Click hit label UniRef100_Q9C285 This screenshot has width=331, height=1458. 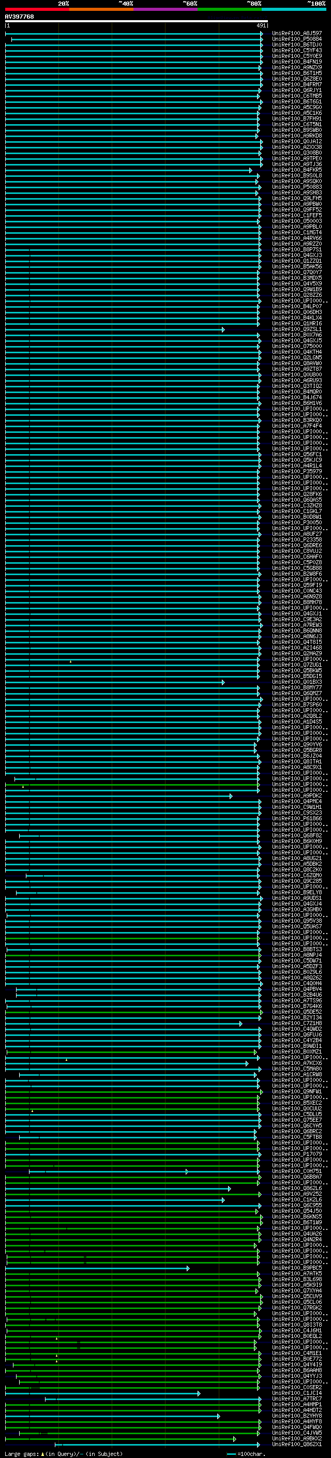pyautogui.click(x=297, y=881)
